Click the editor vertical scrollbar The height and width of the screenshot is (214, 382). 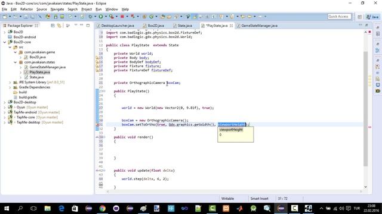[x=365, y=109]
